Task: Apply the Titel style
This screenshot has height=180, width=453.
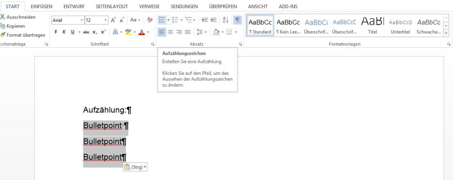Action: coord(372,26)
